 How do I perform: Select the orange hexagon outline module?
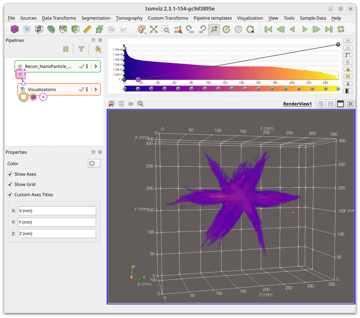(x=23, y=97)
